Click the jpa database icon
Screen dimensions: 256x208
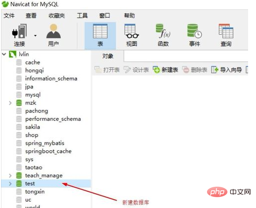click(x=19, y=87)
